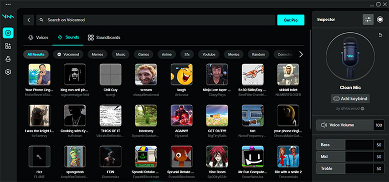Play the FEIN sound thumbnail
Image resolution: width=389 pixels, height=182 pixels.
pyautogui.click(x=110, y=157)
